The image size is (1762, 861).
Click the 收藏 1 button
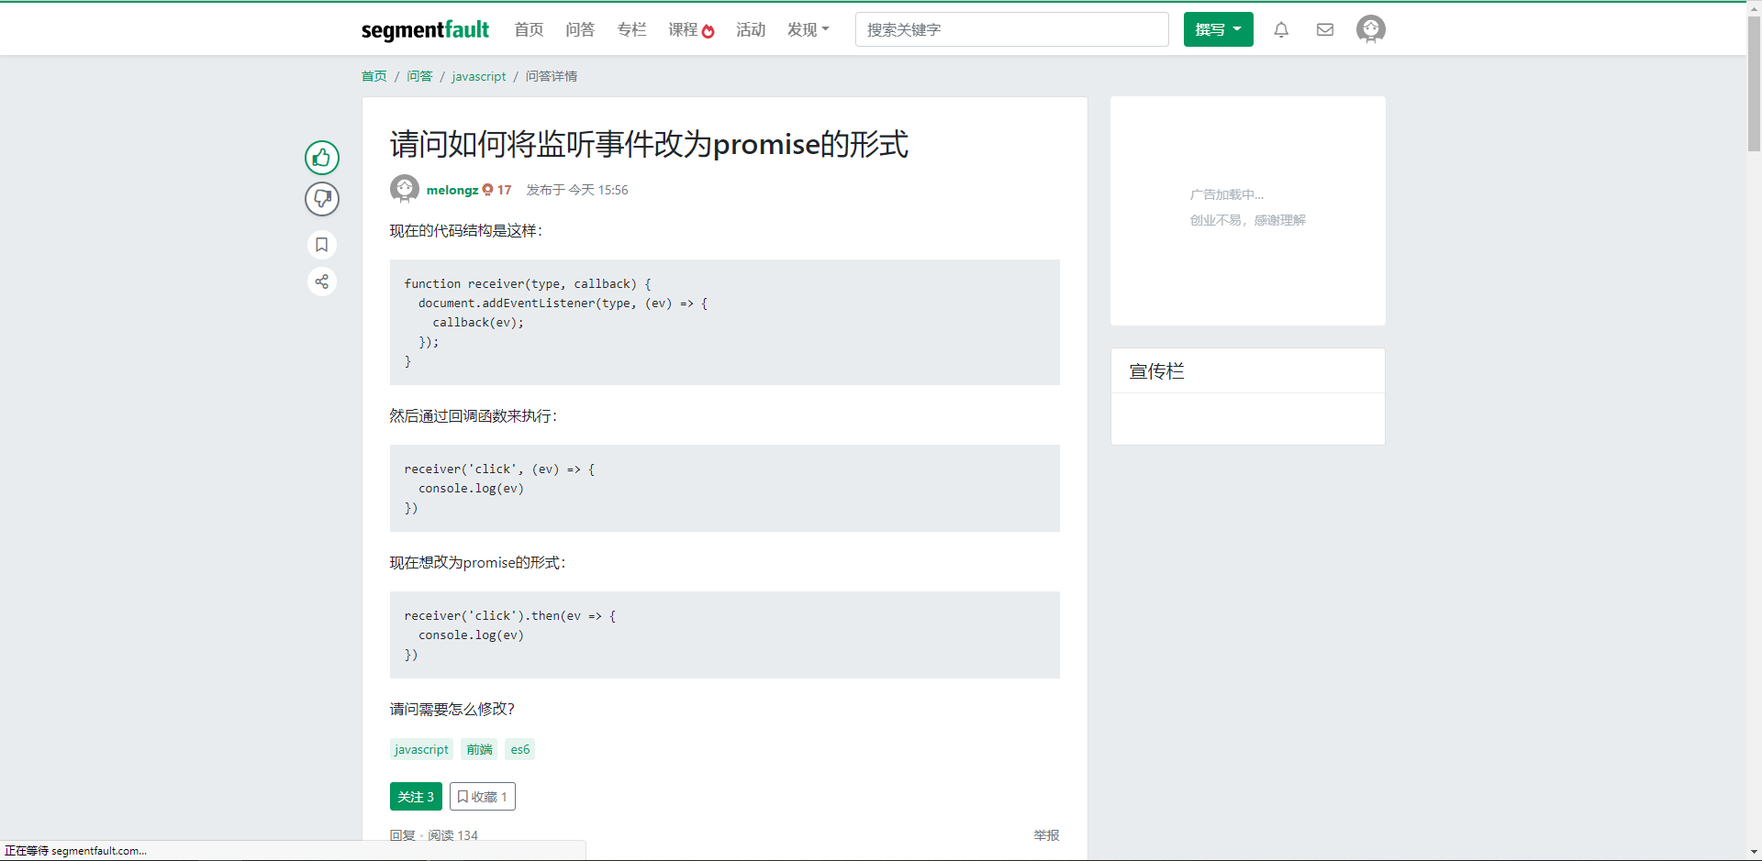(483, 797)
